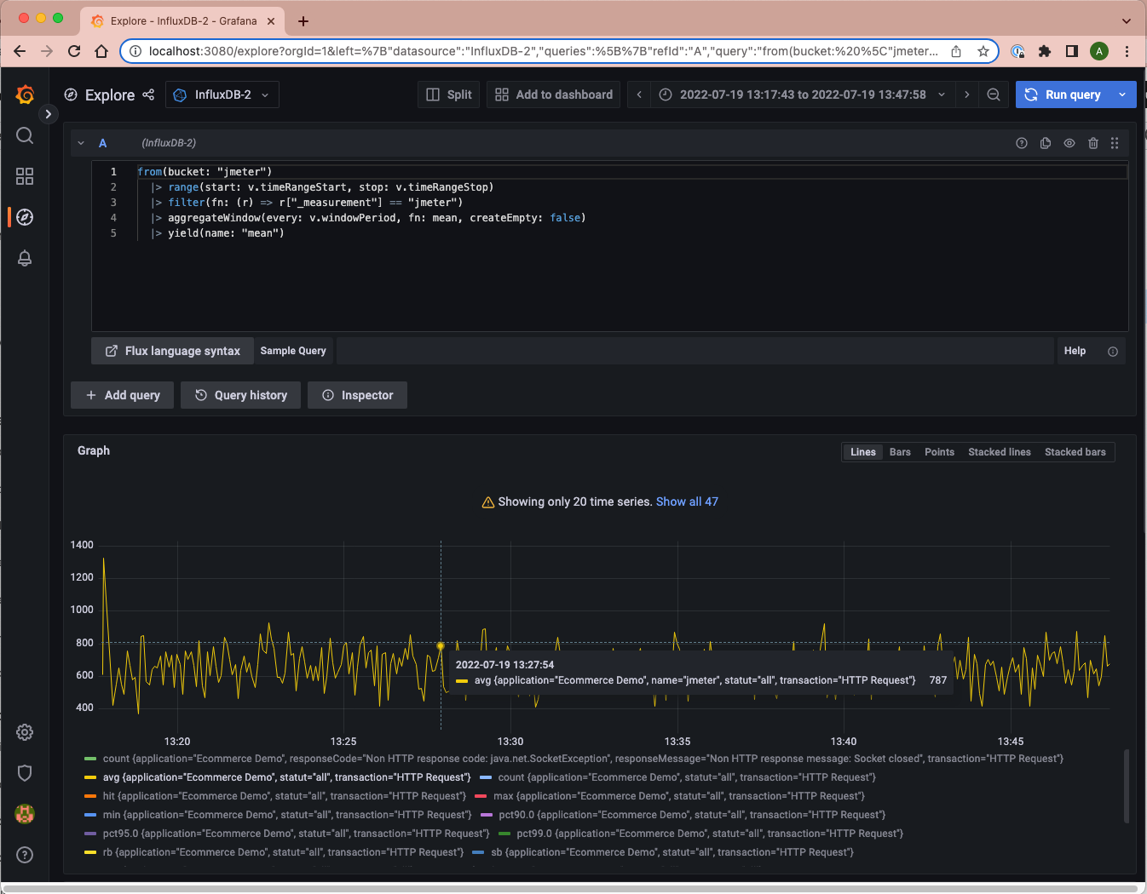Click Add query
Screen dimensions: 1147x894
(123, 395)
